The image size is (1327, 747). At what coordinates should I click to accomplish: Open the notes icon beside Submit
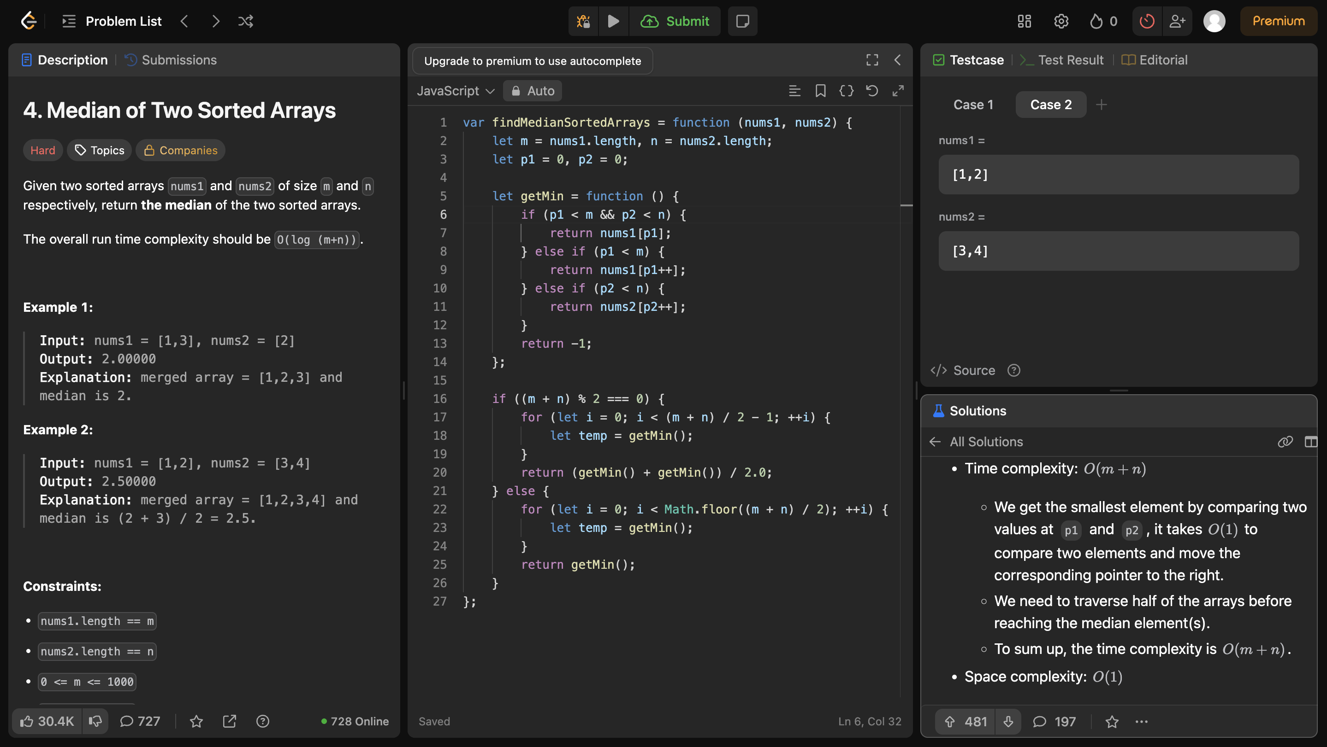(742, 21)
